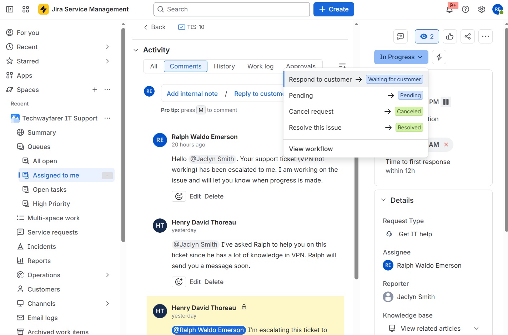Select Cancel request transition
This screenshot has width=508, height=335.
(356, 112)
